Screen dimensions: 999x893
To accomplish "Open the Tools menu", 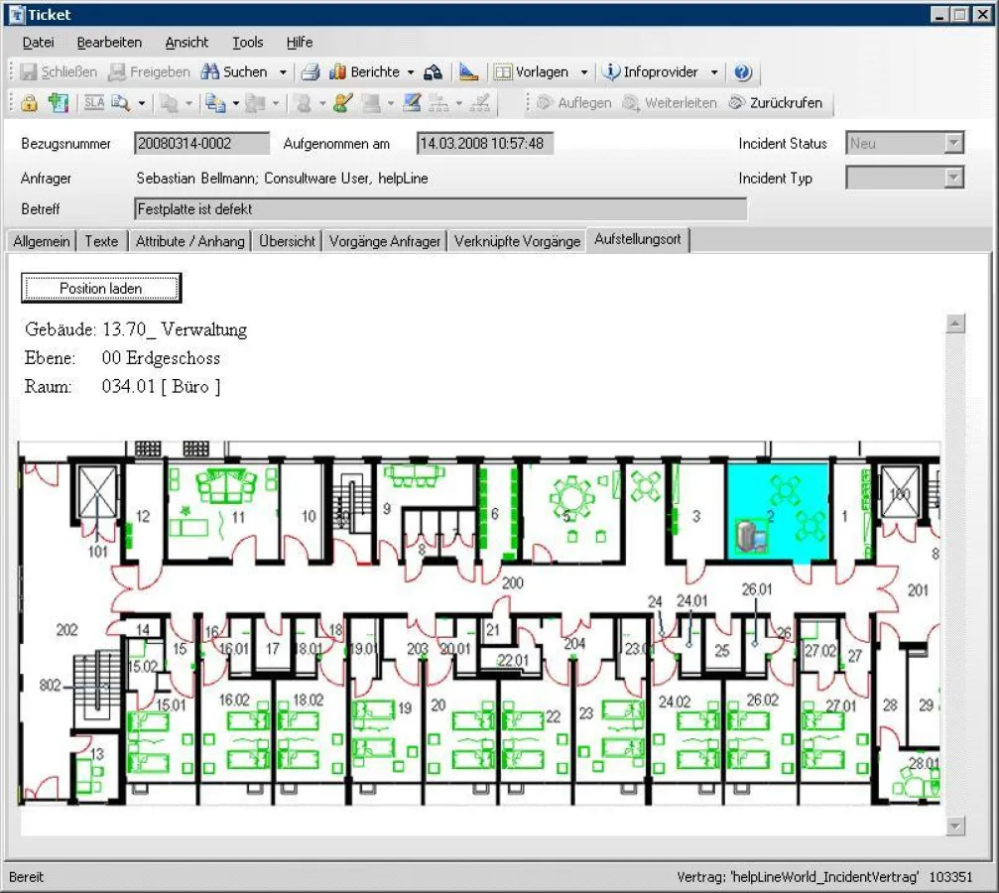I will [x=247, y=42].
